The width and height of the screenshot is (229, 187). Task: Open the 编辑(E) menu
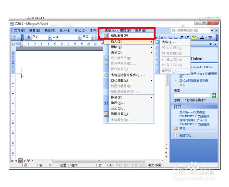[x=35, y=30]
